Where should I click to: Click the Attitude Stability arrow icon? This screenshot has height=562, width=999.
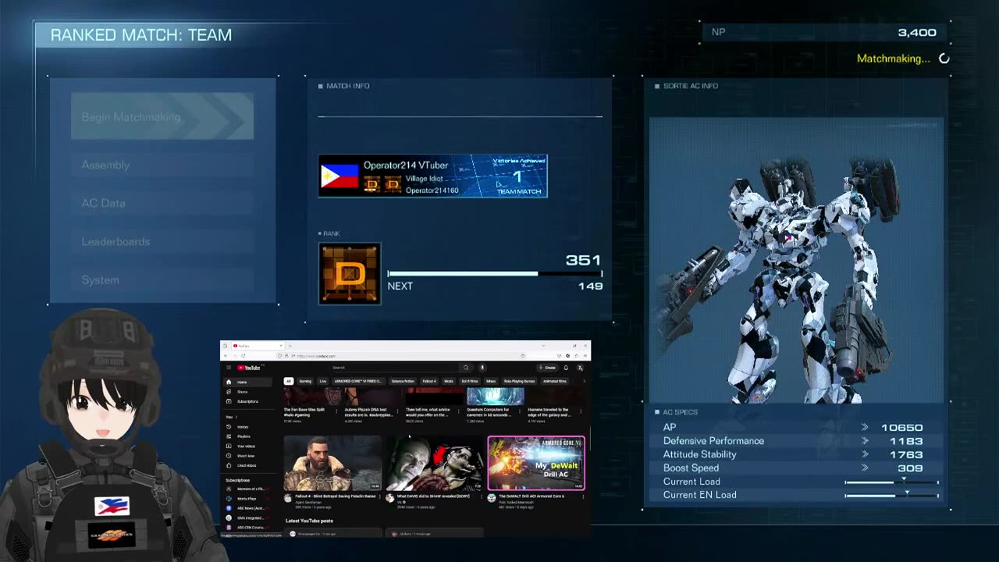[x=865, y=454]
